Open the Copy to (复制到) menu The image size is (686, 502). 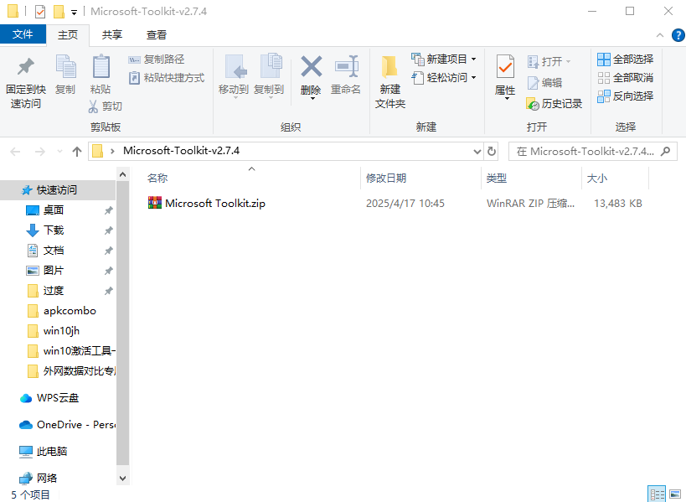269,76
